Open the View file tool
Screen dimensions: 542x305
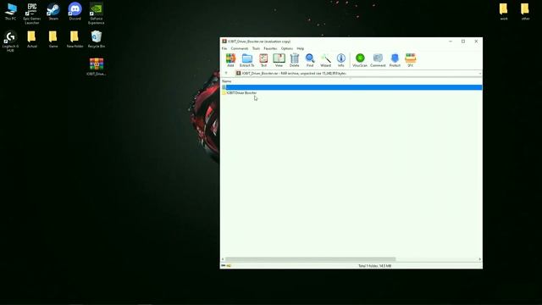(x=279, y=60)
